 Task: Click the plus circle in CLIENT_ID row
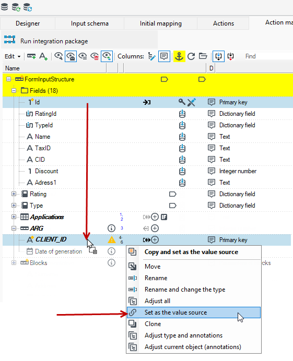(x=155, y=239)
